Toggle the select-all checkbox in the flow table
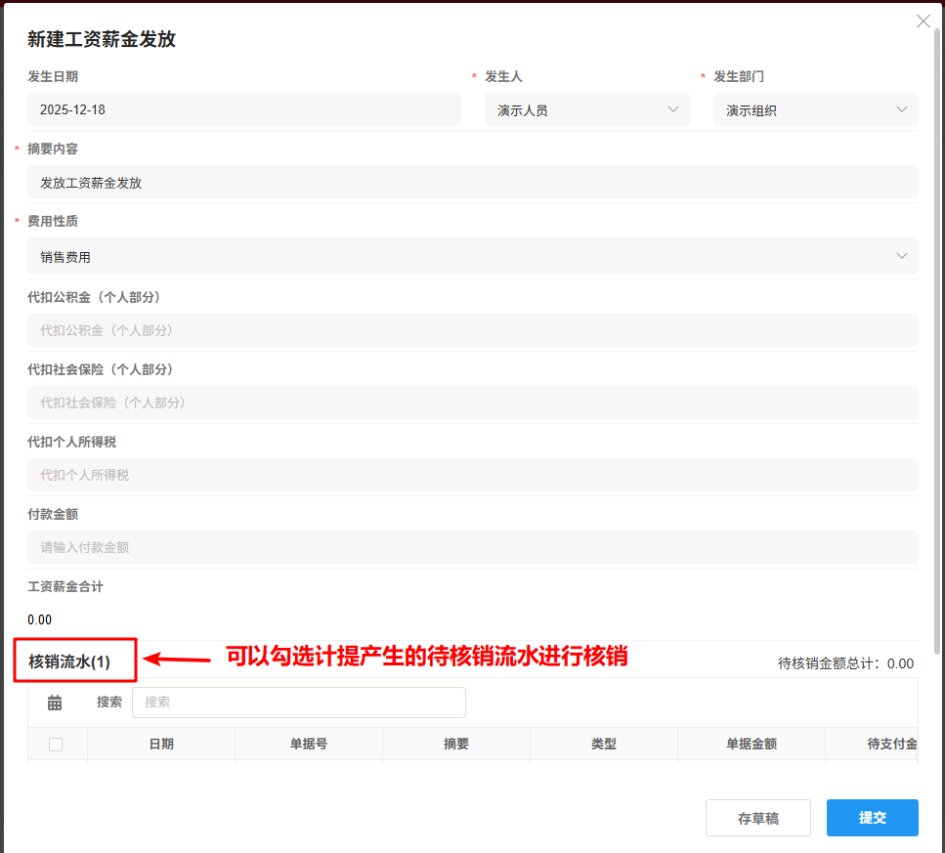The height and width of the screenshot is (853, 945). tap(56, 744)
